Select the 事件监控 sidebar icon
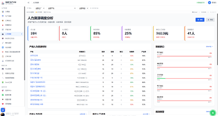The image size is (218, 116). point(3,43)
